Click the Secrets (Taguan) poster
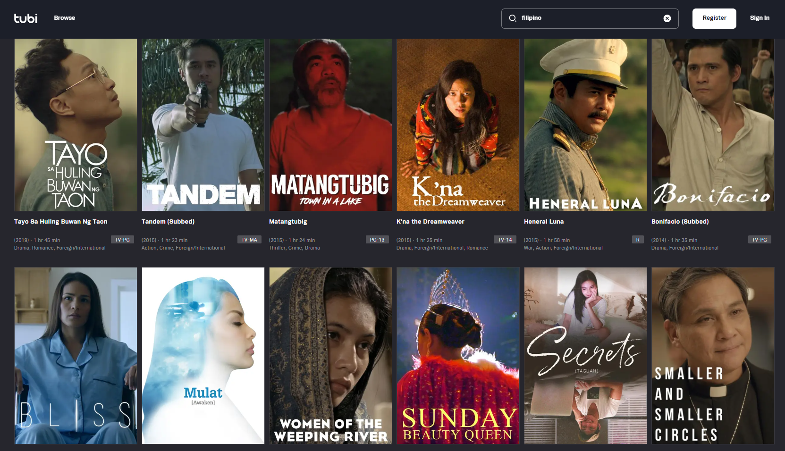Screen dimensions: 785x451 (x=585, y=355)
